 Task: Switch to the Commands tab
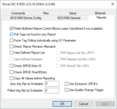click(x=18, y=13)
